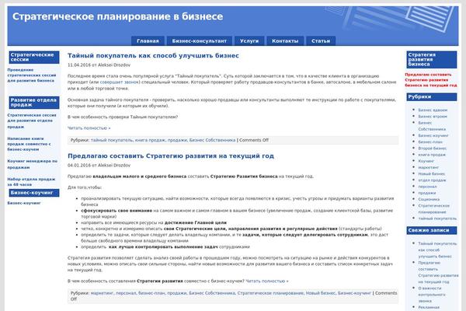Open продажи category in Рубрики sidebar list

[x=426, y=193]
